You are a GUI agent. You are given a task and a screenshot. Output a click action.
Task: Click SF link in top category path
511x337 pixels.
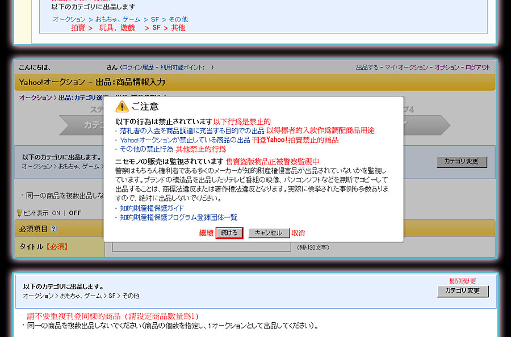[x=155, y=19]
